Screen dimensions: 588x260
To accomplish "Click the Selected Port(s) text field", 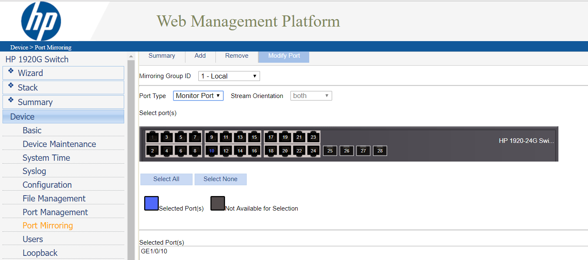I will pyautogui.click(x=363, y=253).
